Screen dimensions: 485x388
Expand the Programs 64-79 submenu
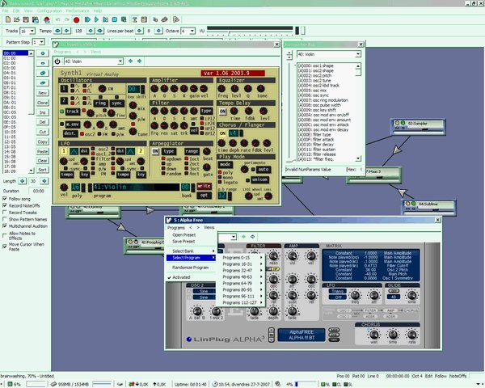(x=242, y=283)
